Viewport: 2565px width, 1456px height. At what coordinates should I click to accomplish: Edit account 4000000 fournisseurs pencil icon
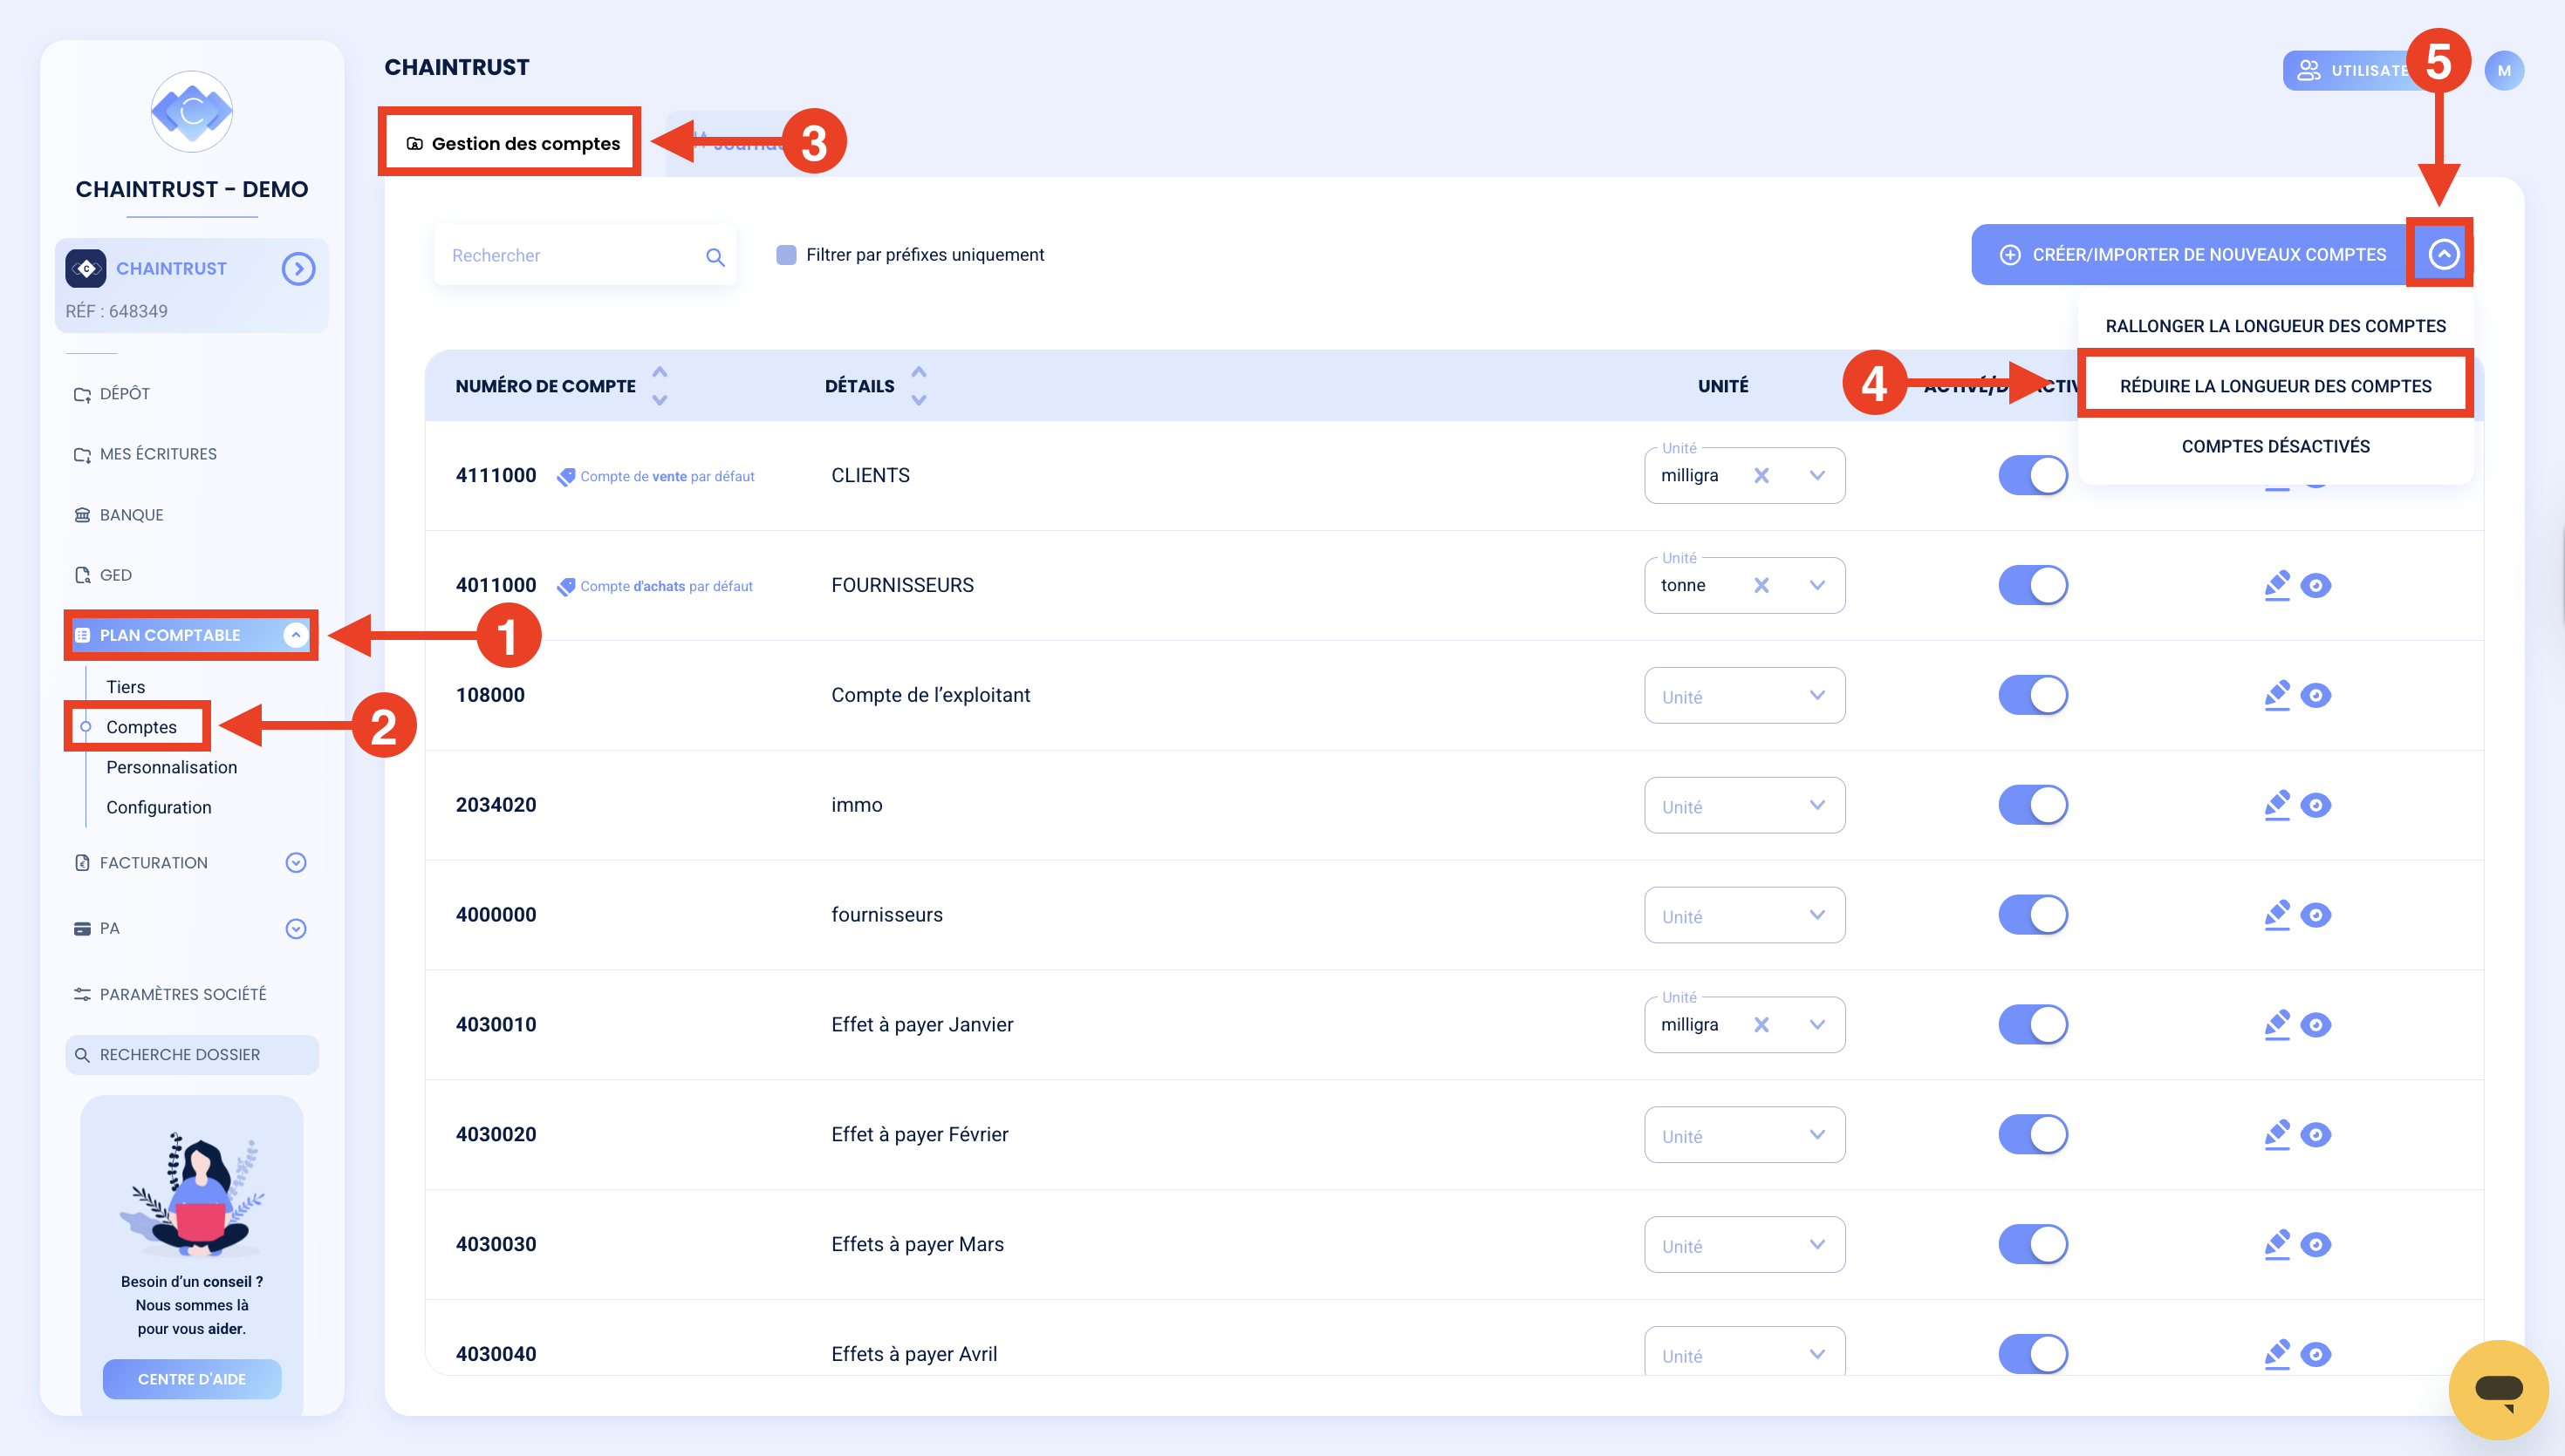[x=2277, y=915]
